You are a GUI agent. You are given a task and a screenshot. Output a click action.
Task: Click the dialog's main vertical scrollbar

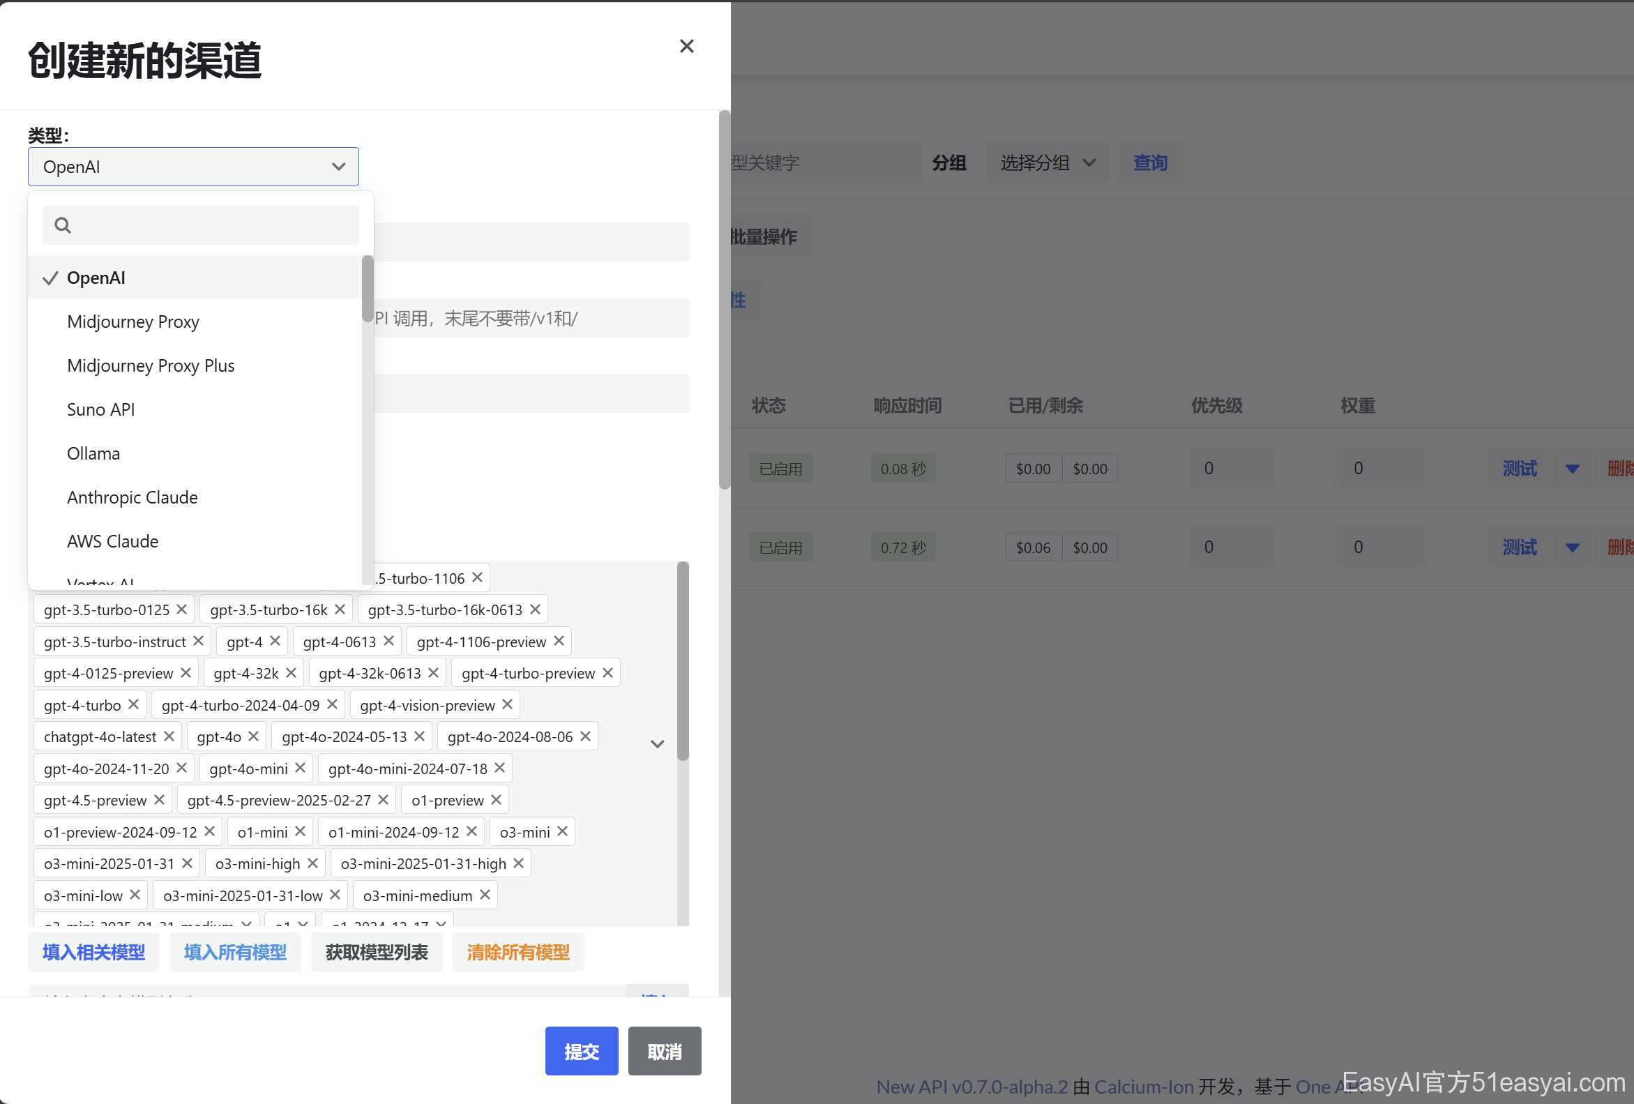[724, 300]
